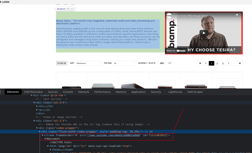Play the Biamp Tesira YouTube video
Screen dimensions: 252x153
(x=204, y=33)
